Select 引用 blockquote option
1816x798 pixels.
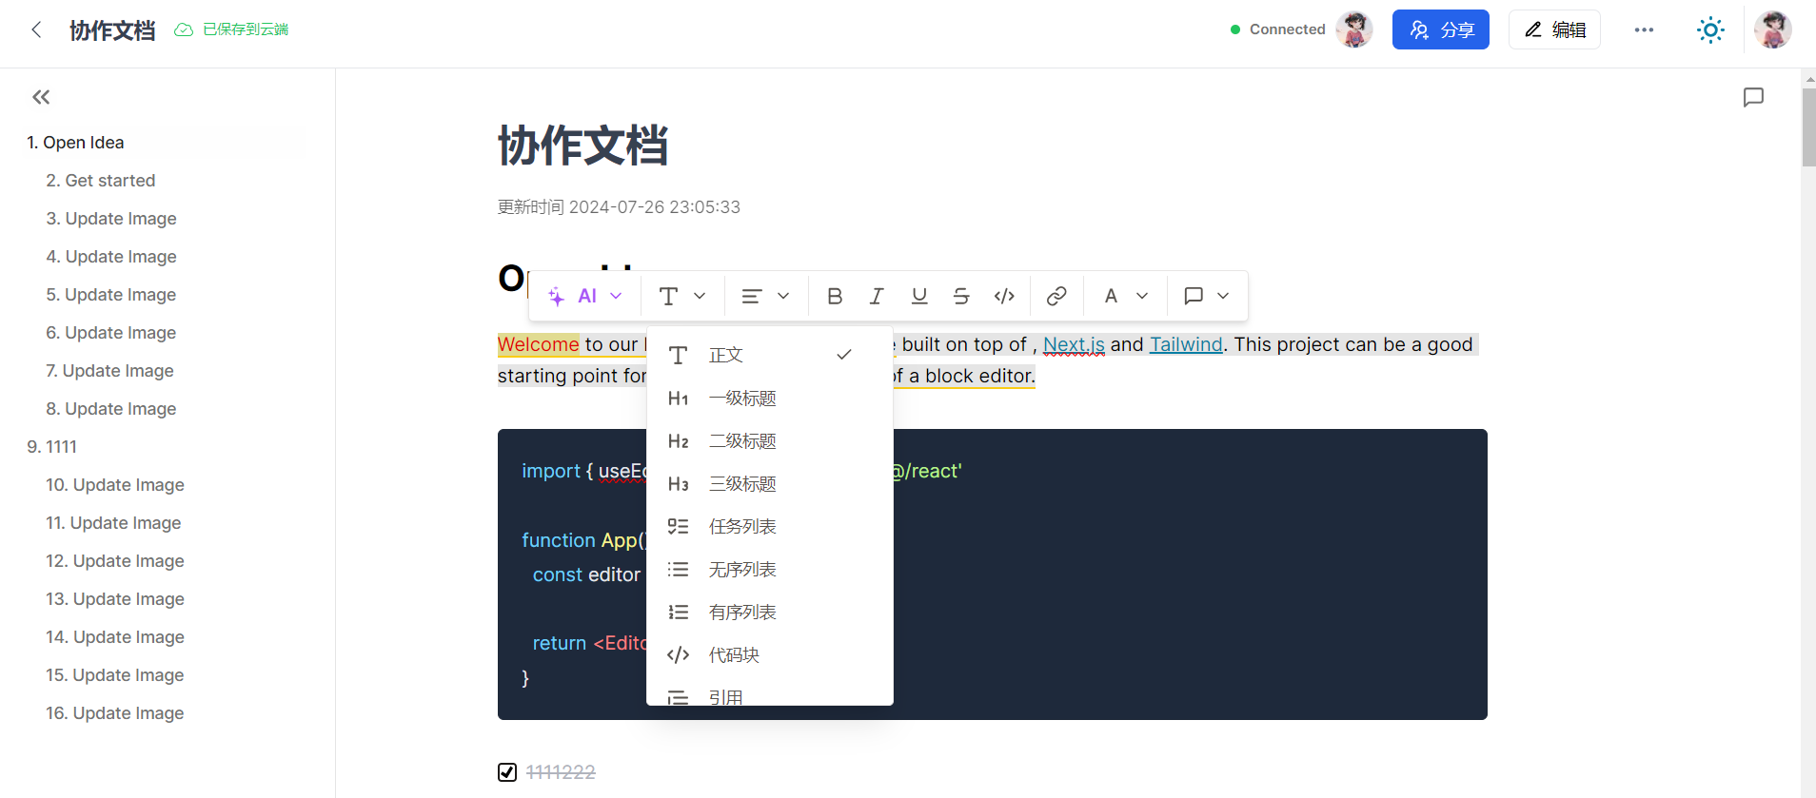[769, 695]
